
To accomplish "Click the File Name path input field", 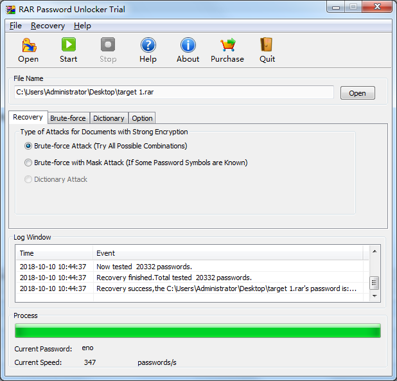I will (174, 92).
